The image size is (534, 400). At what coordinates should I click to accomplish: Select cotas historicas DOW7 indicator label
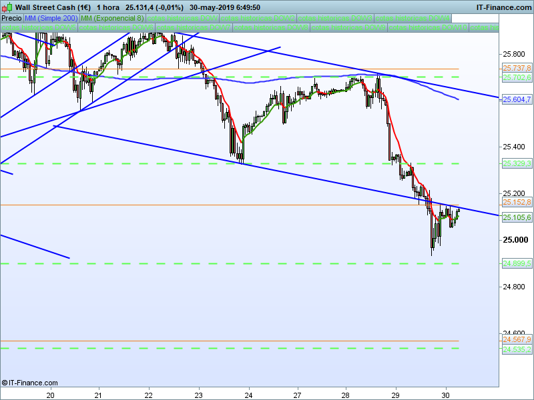pos(194,27)
